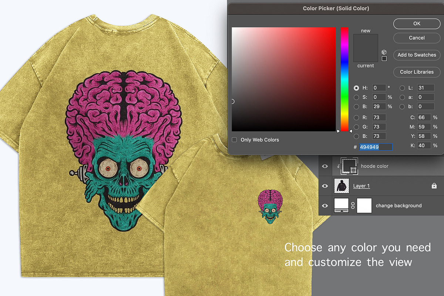Screen dimensions: 444x296
Task: Select the hoode color layer name
Action: coord(374,166)
